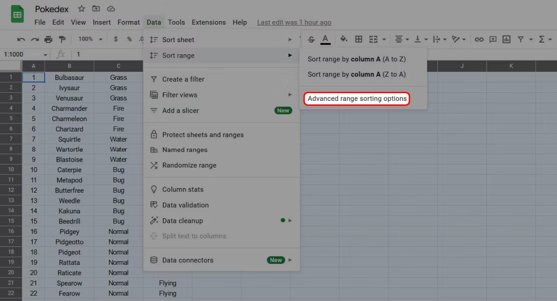Open the Name box dropdown arrow
557x301 pixels.
(x=45, y=55)
